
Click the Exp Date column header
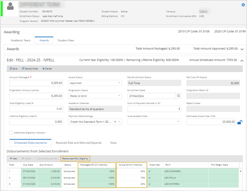(x=29, y=165)
